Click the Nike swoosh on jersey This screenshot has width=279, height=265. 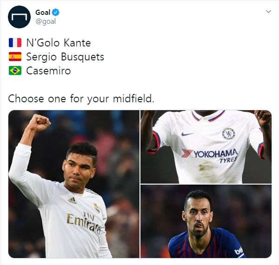pos(187,134)
